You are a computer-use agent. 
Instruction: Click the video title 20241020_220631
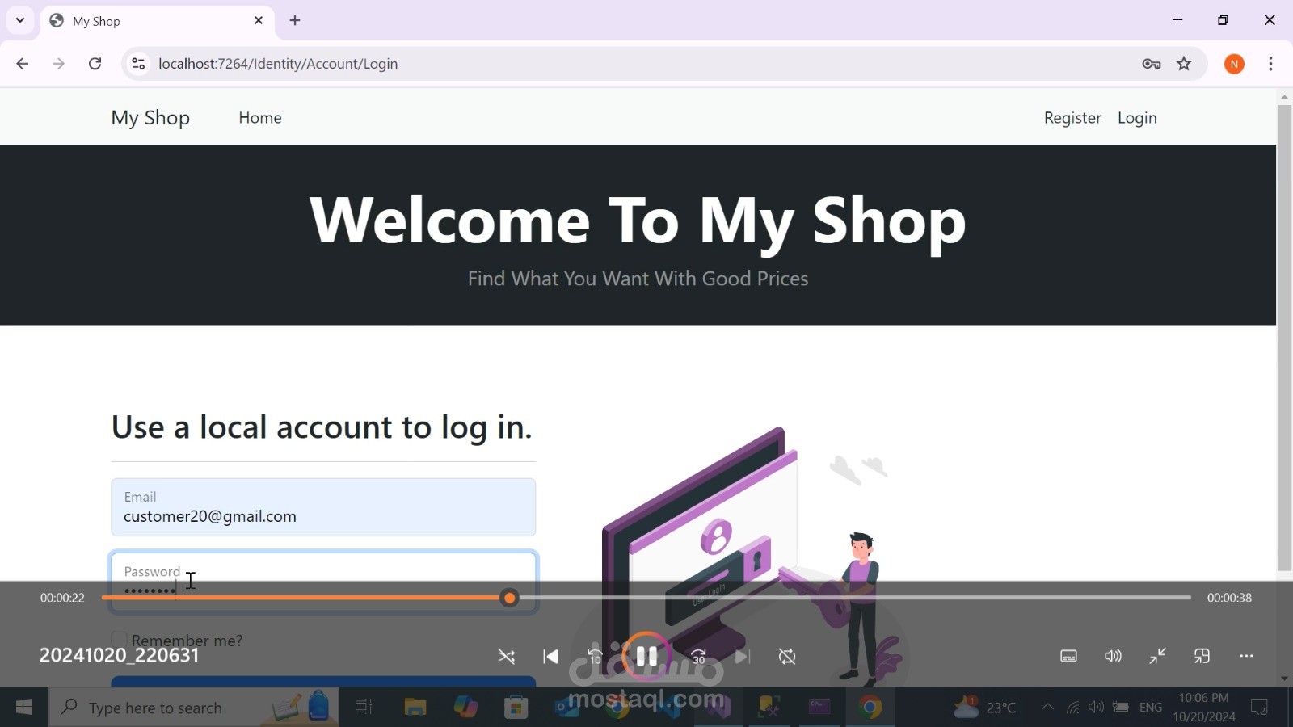[x=119, y=655]
